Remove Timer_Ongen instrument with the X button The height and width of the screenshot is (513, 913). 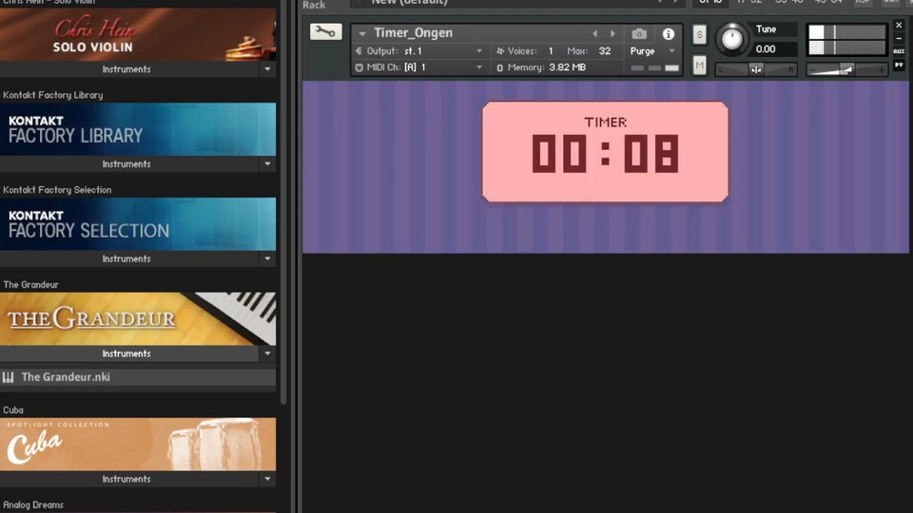click(899, 25)
